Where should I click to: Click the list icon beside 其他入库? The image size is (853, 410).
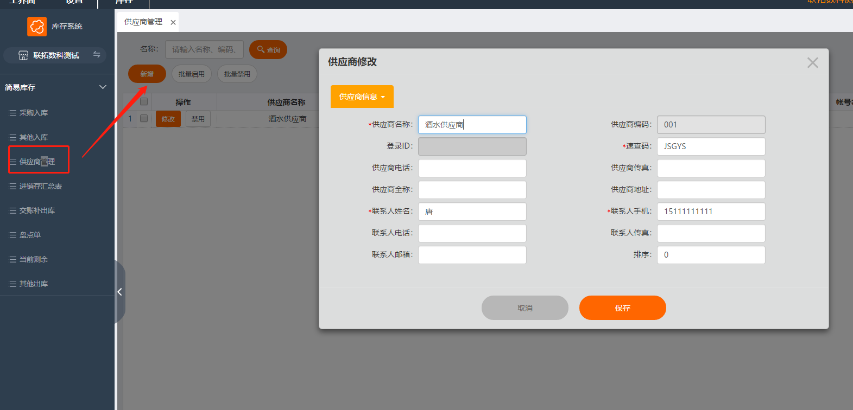[12, 137]
